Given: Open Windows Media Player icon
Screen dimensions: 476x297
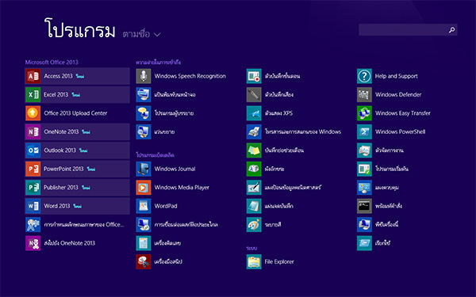Looking at the screenshot, I should (144, 188).
